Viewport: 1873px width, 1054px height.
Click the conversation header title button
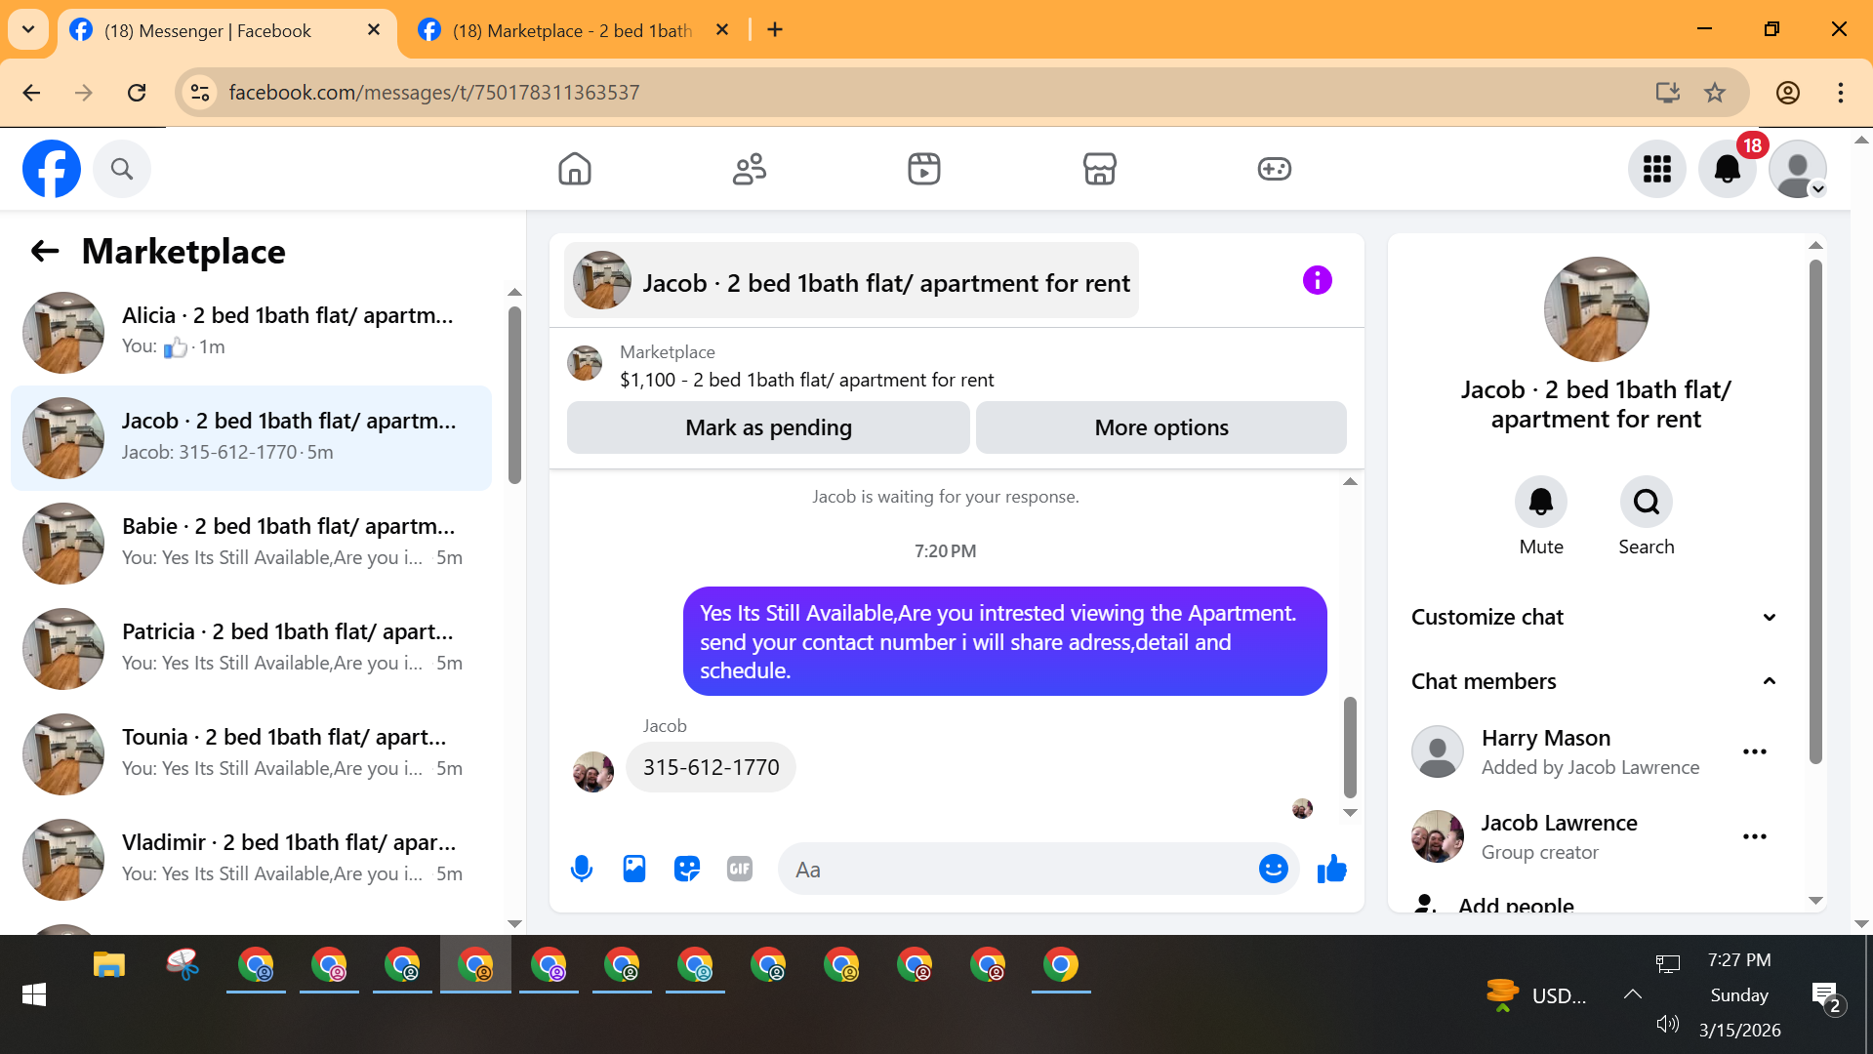pyautogui.click(x=851, y=281)
